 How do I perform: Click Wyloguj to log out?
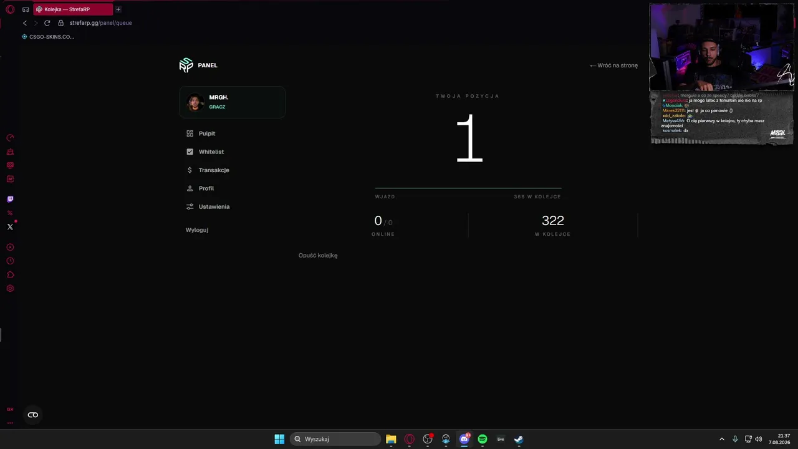click(x=197, y=230)
